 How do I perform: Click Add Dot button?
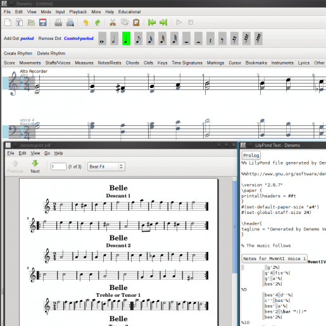pos(19,39)
